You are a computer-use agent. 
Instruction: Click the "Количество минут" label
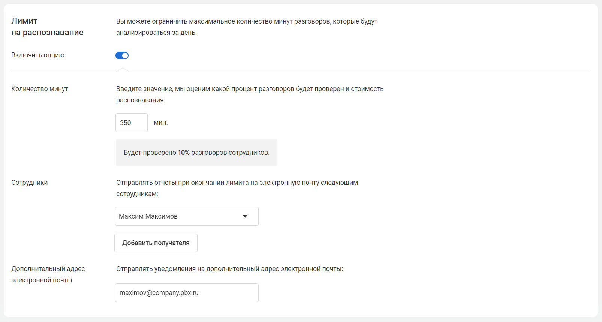40,89
